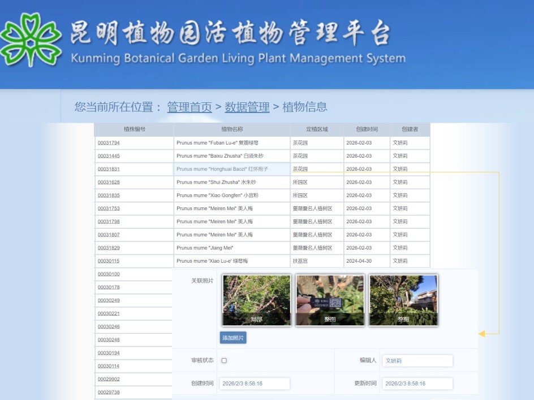Open plant record 00031794

(x=109, y=143)
